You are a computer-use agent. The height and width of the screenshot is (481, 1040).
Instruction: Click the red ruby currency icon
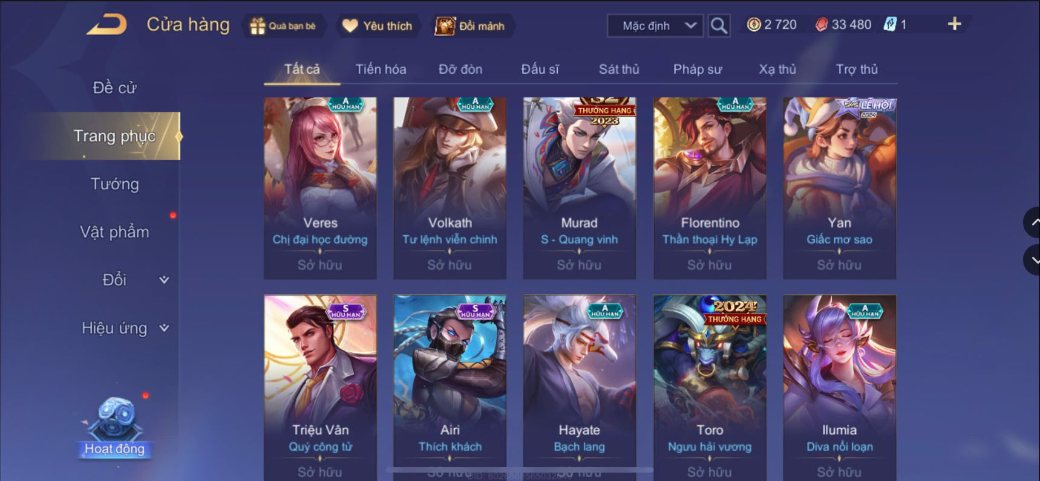(821, 25)
